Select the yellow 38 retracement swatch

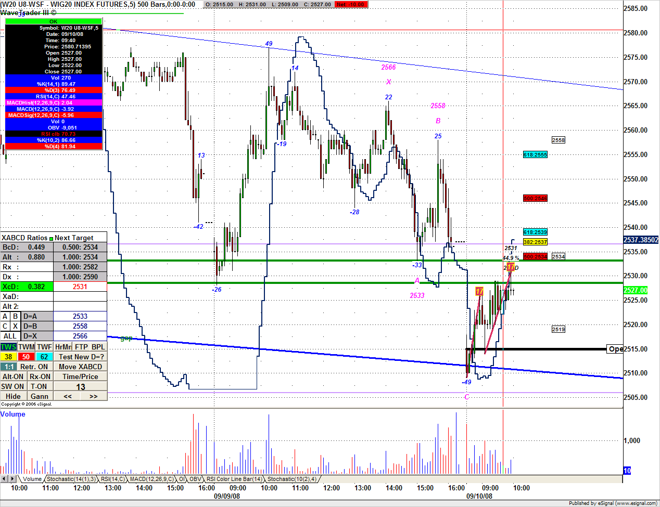pos(9,357)
